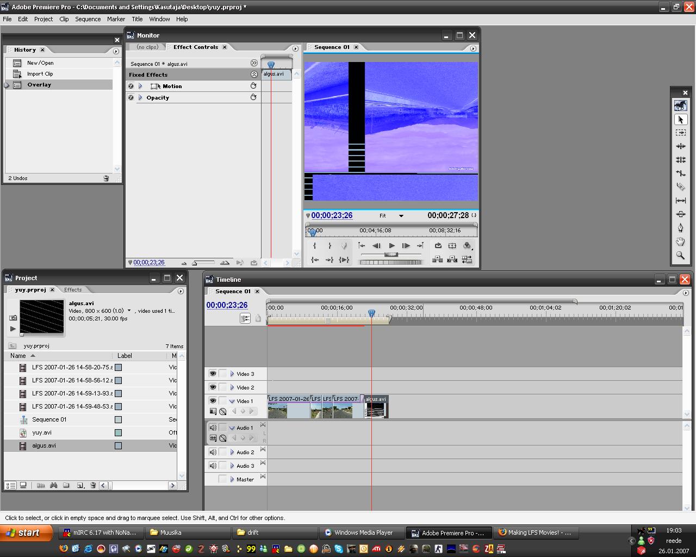The image size is (696, 557).
Task: Select the Zoom tool magnifier
Action: point(680,255)
